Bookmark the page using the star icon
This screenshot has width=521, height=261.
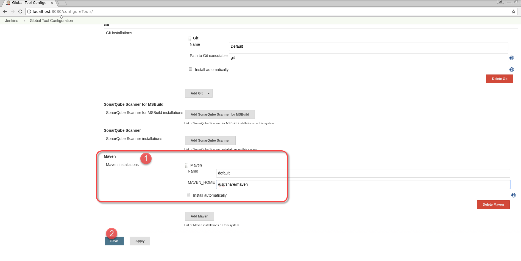513,12
